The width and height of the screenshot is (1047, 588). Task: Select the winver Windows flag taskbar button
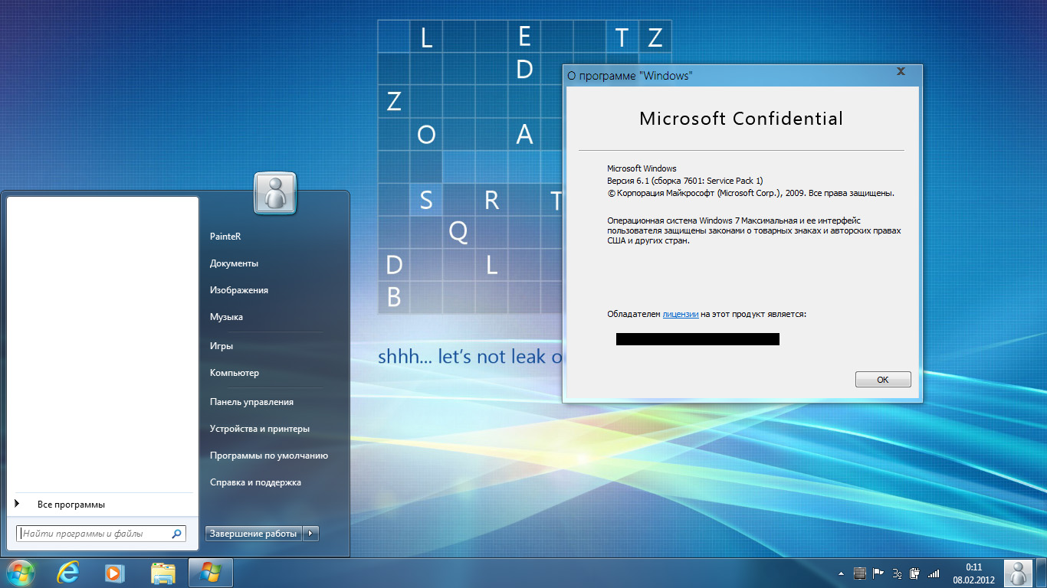click(210, 573)
